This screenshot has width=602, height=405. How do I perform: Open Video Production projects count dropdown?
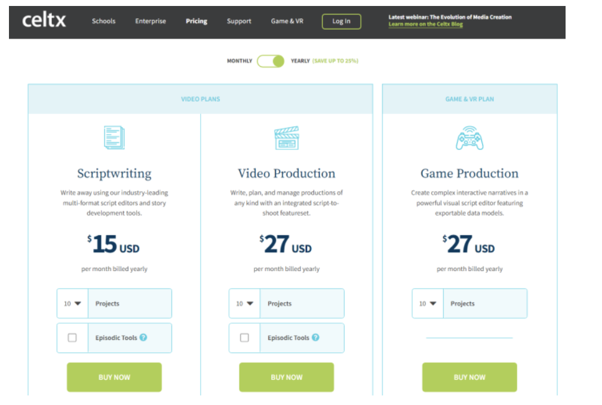[244, 303]
